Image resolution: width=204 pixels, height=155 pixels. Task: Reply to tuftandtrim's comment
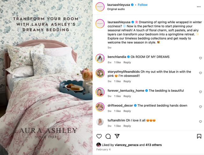(127, 126)
